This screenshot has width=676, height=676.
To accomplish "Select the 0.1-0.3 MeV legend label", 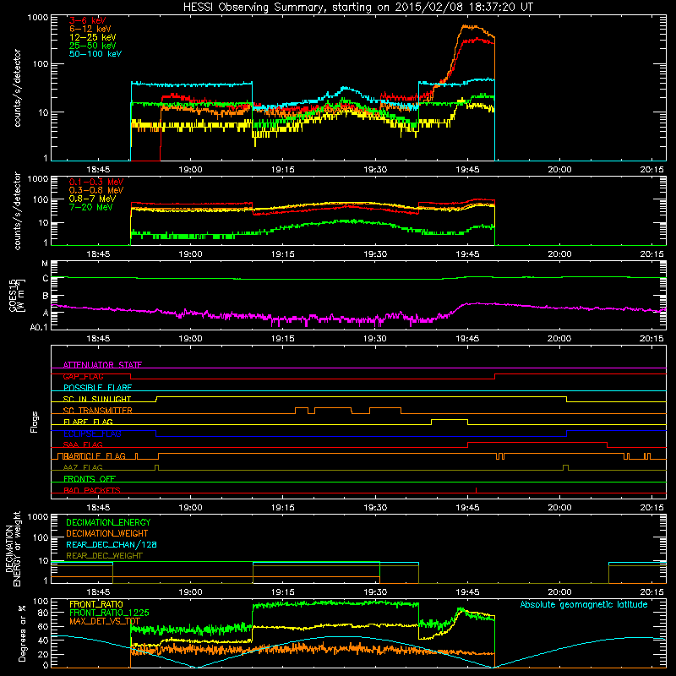I will tap(96, 182).
